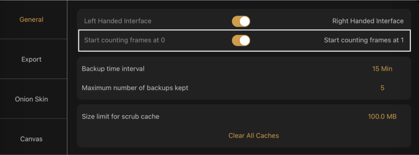Edit the 100.0 MB scrub cache limit
Screen dimensions: 419x155
[382, 117]
